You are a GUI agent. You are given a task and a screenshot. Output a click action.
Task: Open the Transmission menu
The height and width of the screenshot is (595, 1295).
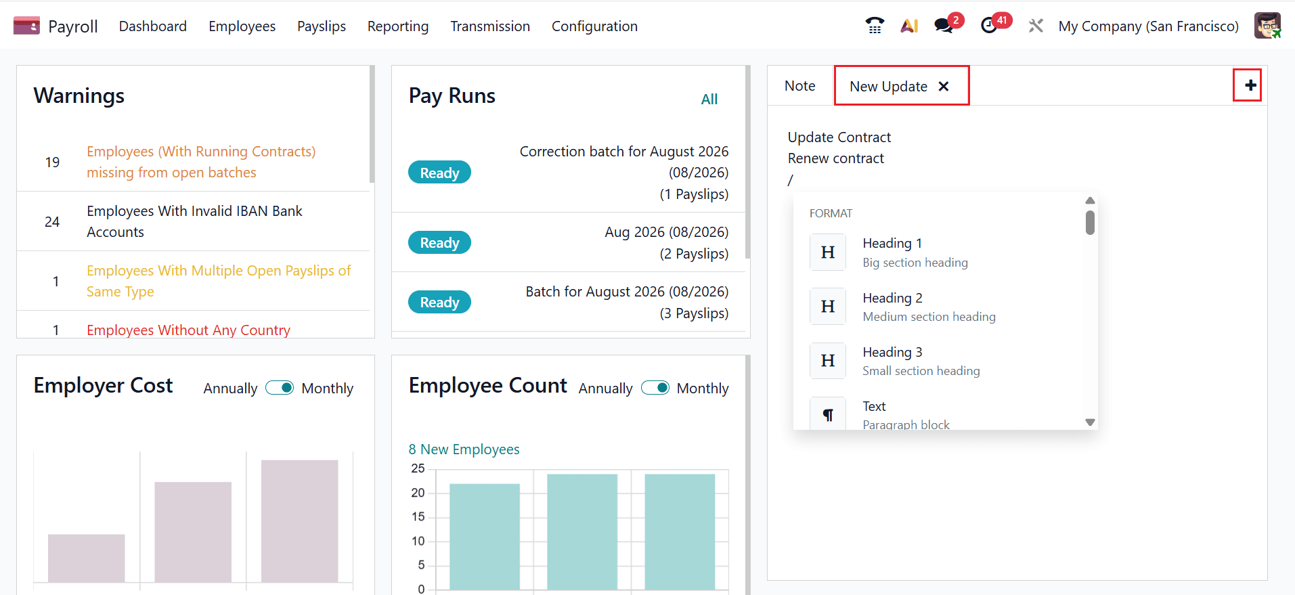[x=490, y=26]
